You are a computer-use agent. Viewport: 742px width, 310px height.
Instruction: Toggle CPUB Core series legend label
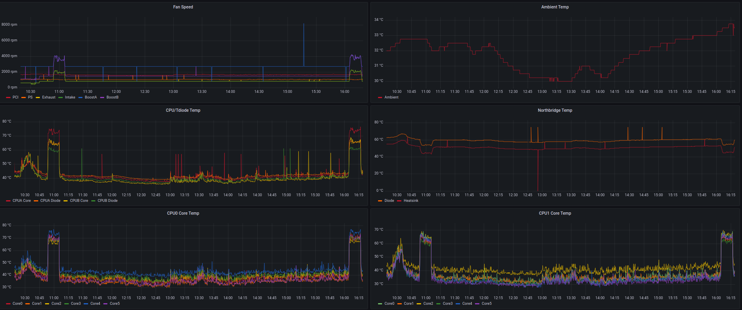(x=79, y=201)
